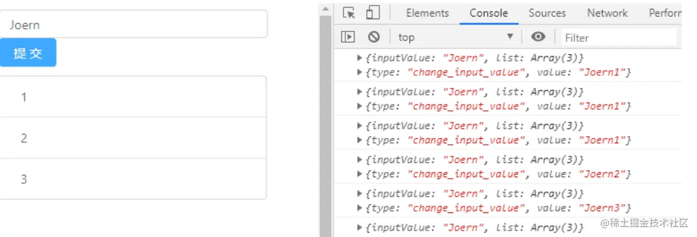This screenshot has height=237, width=697.
Task: Expand the first inputValue object log
Action: pyautogui.click(x=360, y=58)
